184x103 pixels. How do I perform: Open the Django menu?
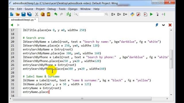tap(73, 9)
